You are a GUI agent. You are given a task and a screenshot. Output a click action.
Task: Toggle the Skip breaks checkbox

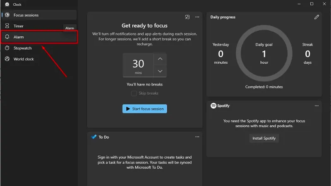(134, 93)
